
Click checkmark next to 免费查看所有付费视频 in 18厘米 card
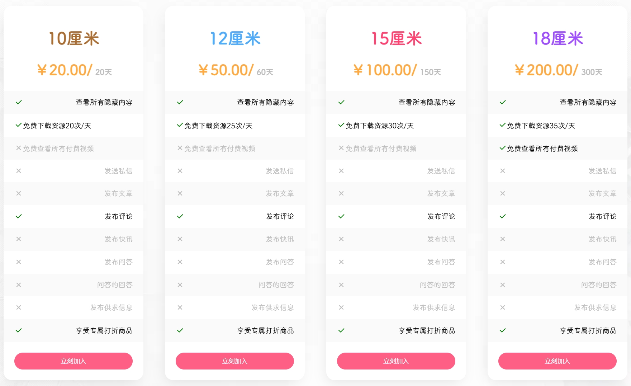tap(503, 148)
